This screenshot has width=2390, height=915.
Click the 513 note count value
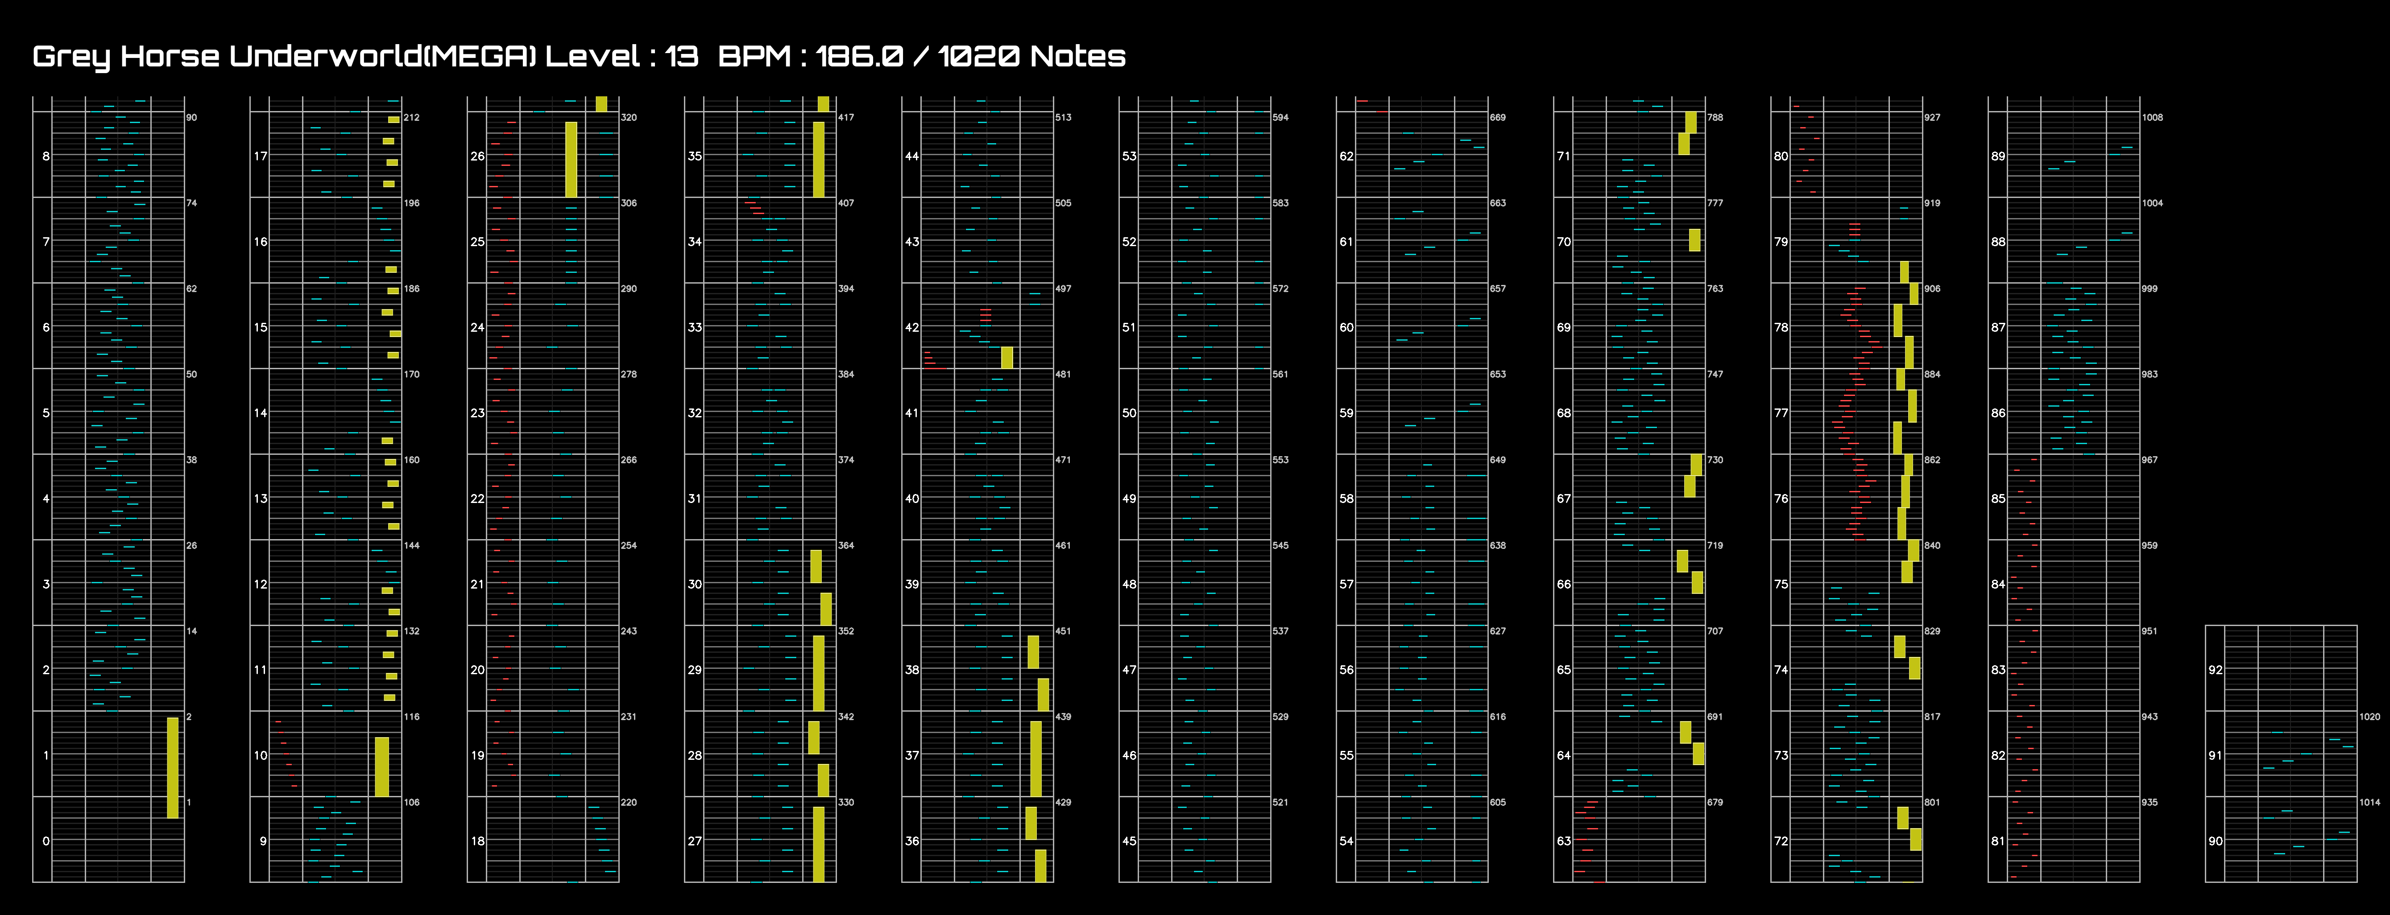tap(1062, 118)
